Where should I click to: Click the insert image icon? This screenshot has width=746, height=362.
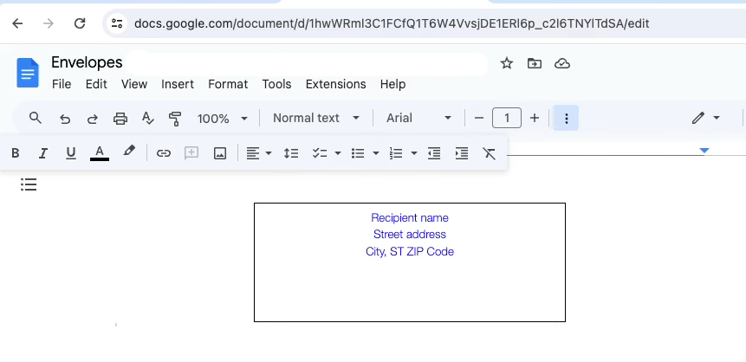point(220,153)
